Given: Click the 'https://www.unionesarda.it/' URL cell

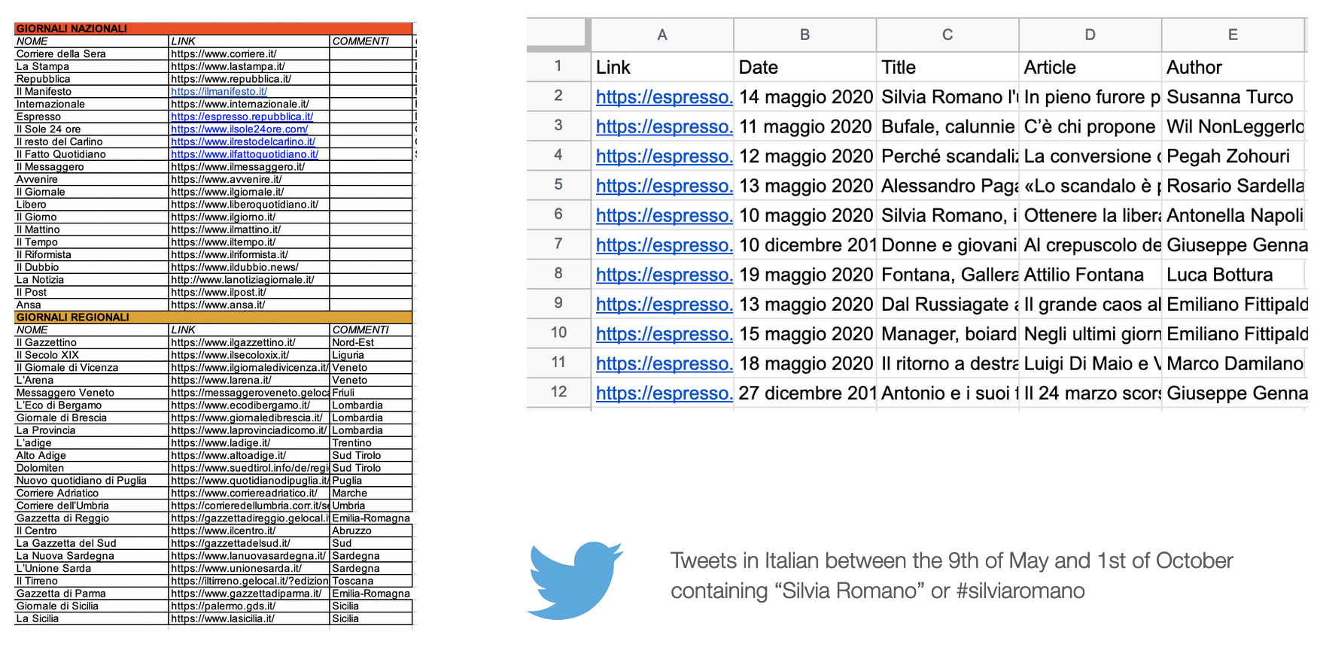Looking at the screenshot, I should click(x=249, y=569).
